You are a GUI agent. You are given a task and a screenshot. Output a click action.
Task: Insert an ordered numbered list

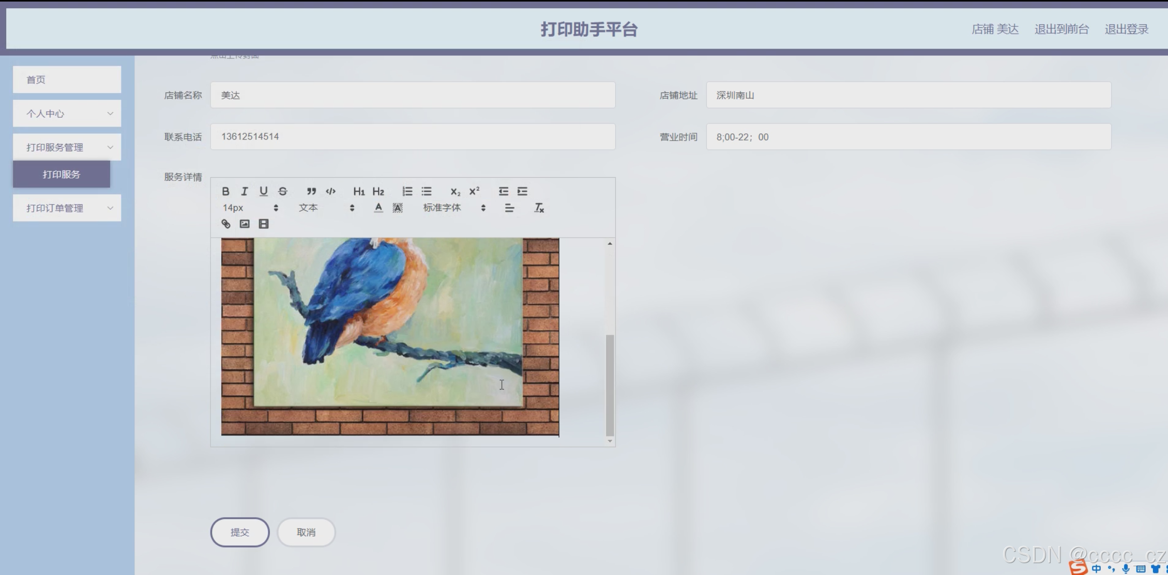coord(407,191)
